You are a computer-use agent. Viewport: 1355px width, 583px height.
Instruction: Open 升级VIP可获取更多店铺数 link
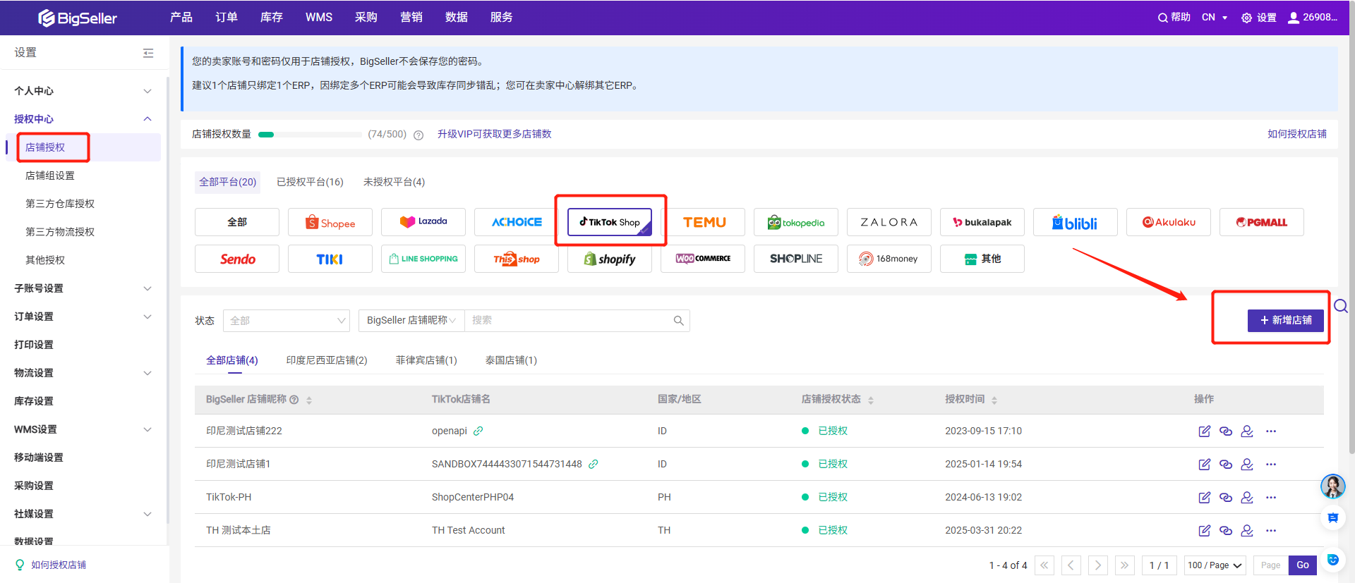pyautogui.click(x=494, y=134)
